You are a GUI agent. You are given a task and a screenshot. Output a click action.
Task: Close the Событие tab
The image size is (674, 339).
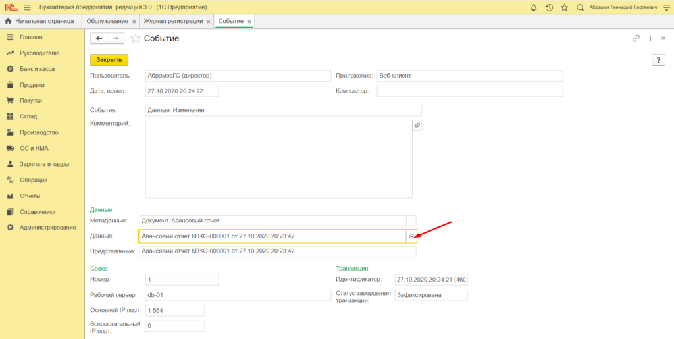click(249, 22)
